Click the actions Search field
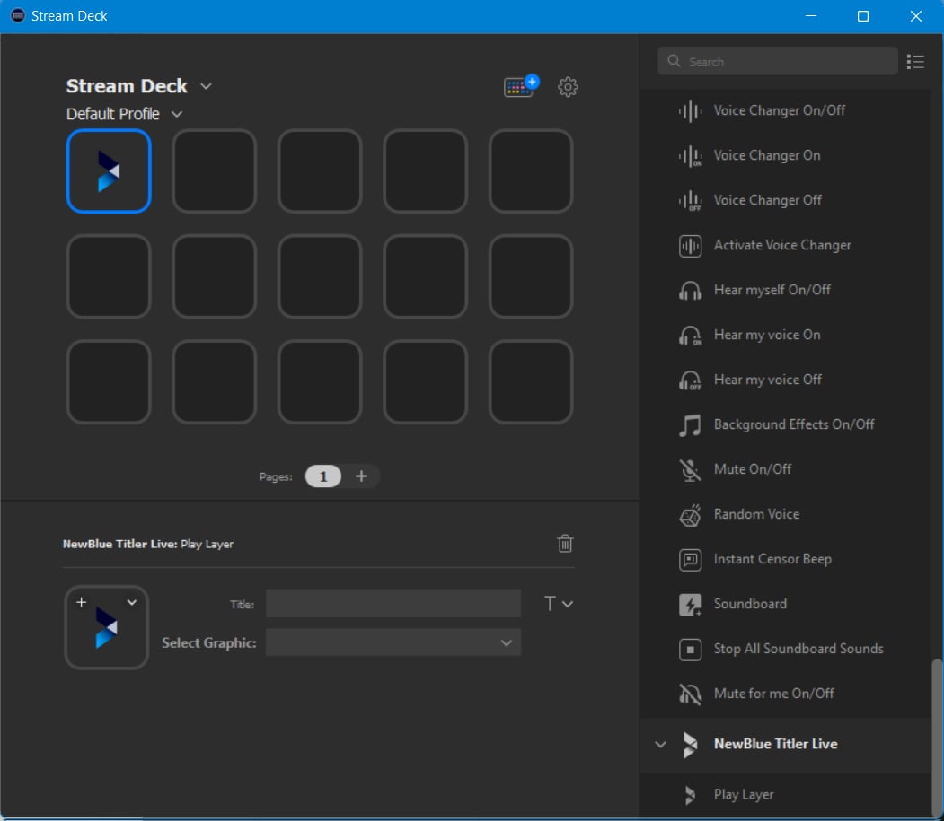Viewport: 944px width, 821px height. pos(777,61)
